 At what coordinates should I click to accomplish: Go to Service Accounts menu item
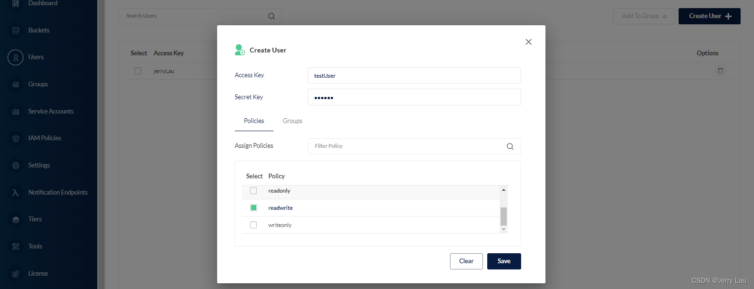51,112
